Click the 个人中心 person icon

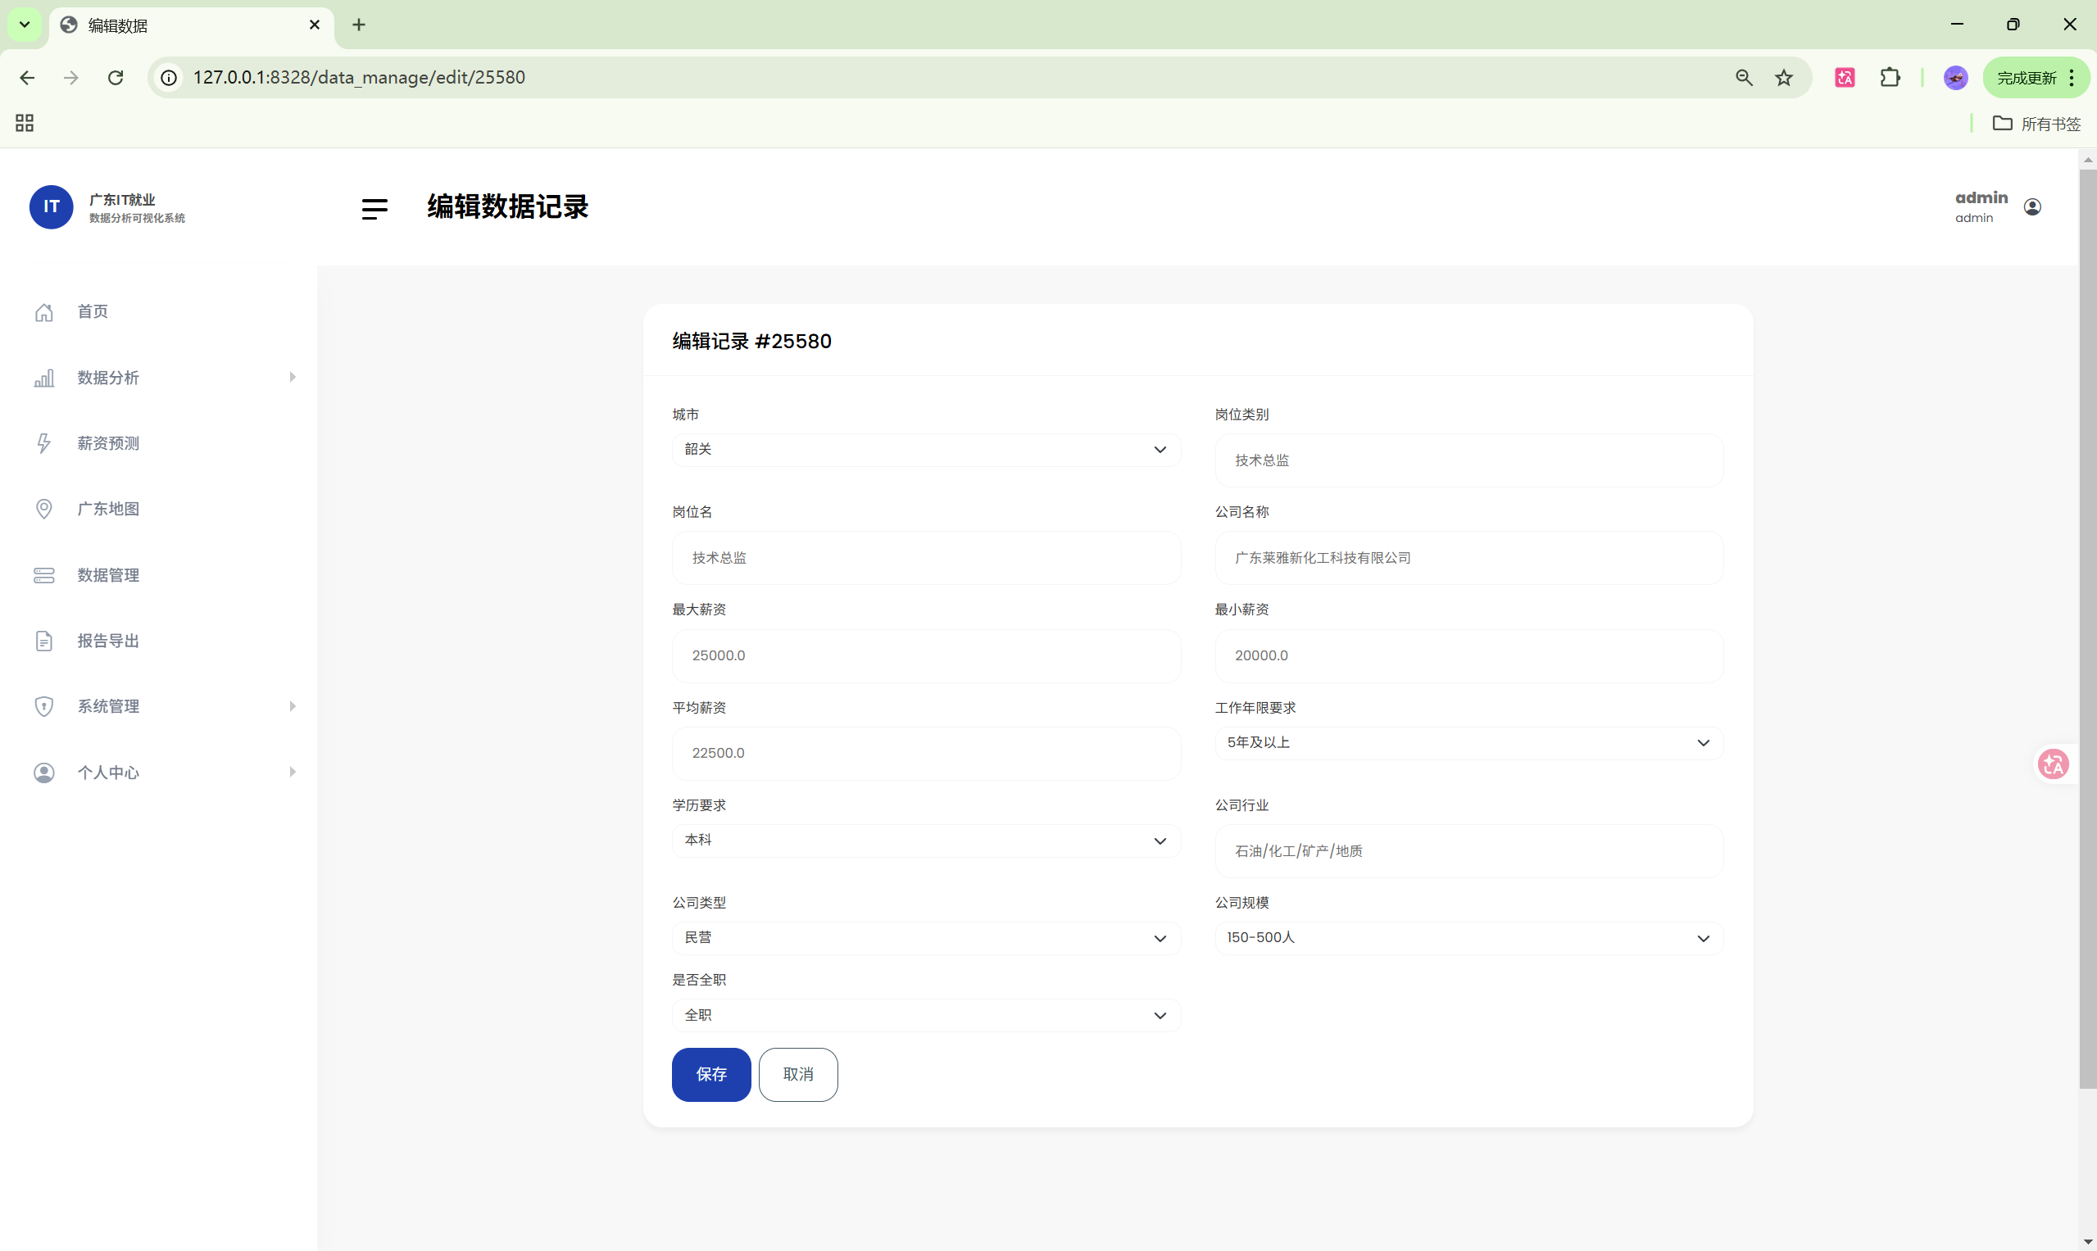coord(44,773)
